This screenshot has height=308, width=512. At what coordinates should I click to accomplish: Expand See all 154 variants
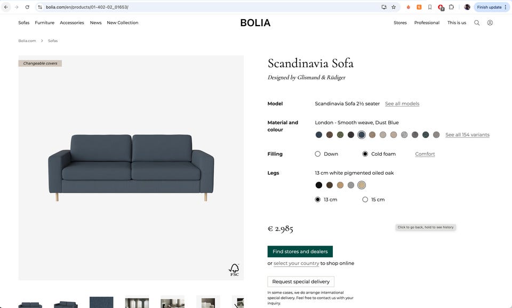467,135
